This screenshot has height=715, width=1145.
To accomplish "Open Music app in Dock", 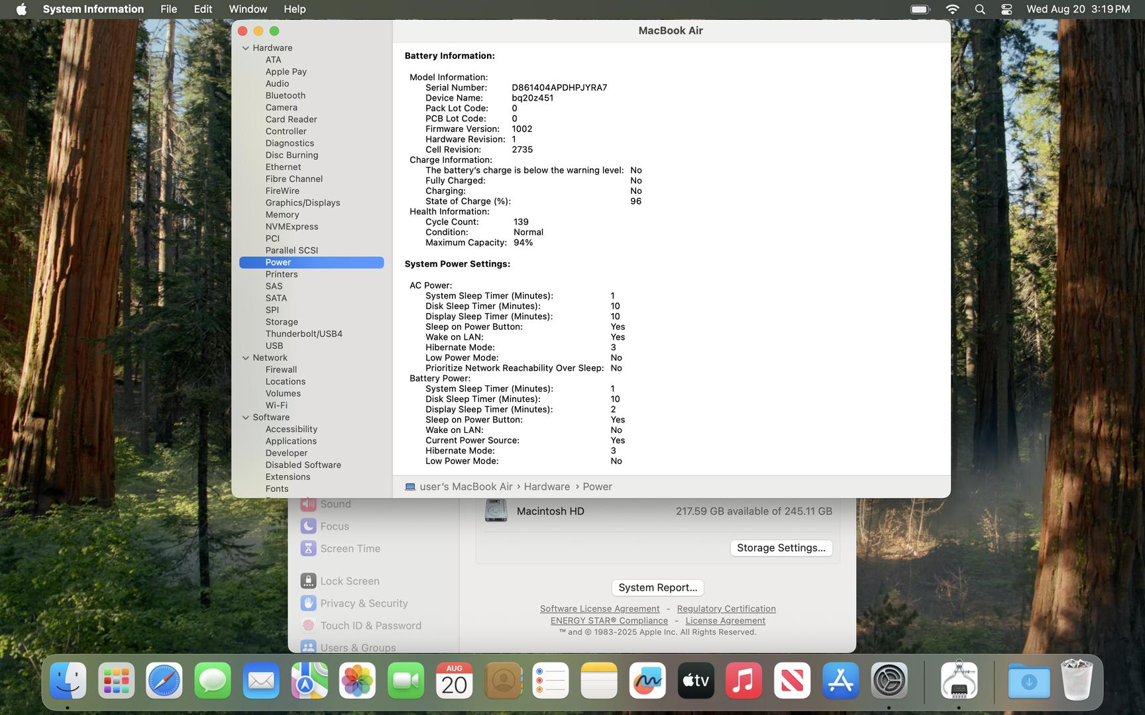I will tap(744, 681).
